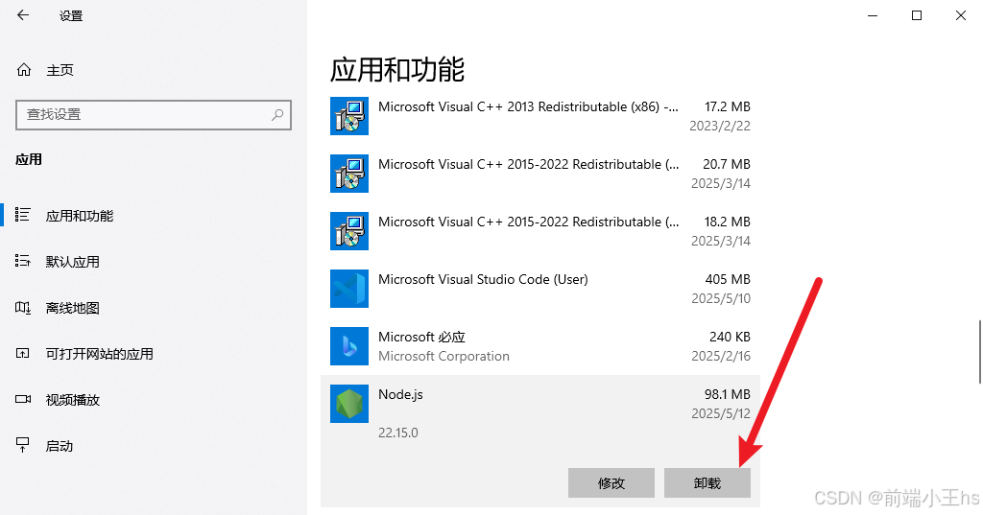
Task: Click the 修改 button for Node.js
Action: [611, 483]
